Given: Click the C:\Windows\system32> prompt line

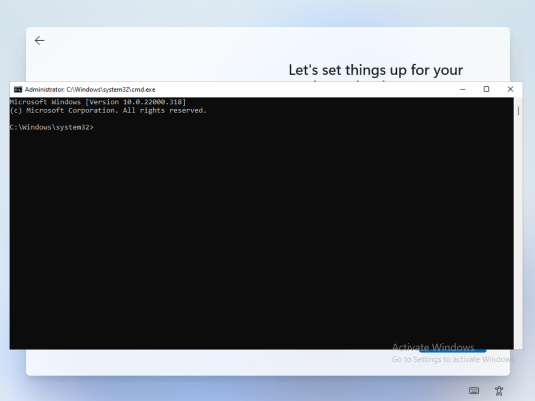Looking at the screenshot, I should 51,127.
